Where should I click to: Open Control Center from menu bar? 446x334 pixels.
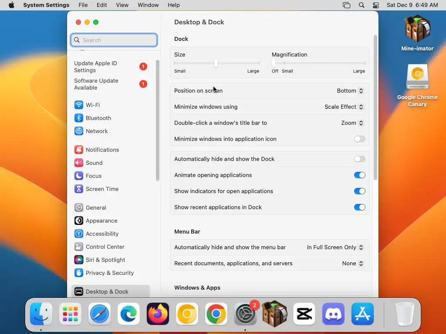point(376,5)
